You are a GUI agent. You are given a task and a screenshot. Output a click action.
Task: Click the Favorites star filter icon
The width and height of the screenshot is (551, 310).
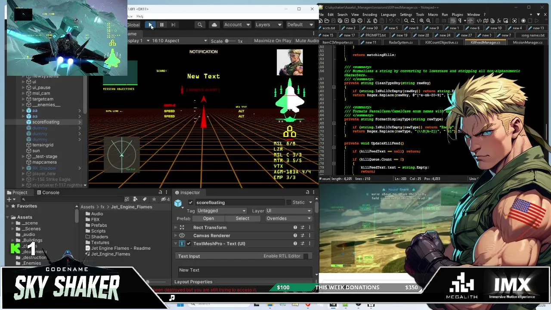point(154,199)
